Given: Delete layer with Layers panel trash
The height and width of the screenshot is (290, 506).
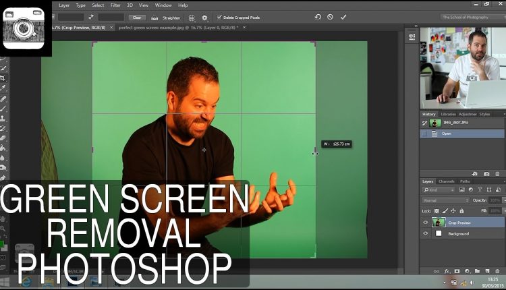Looking at the screenshot, I should coord(497,271).
